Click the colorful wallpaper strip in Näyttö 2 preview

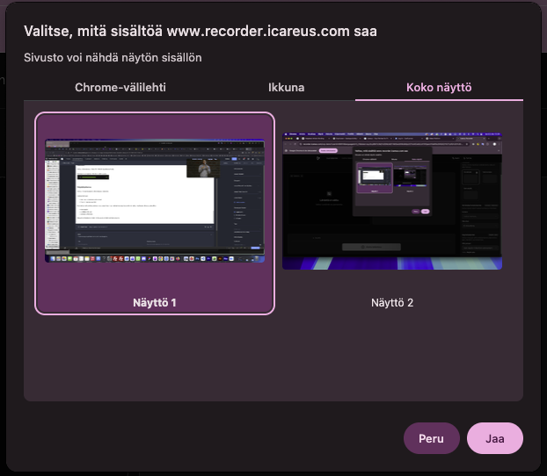coord(391,263)
